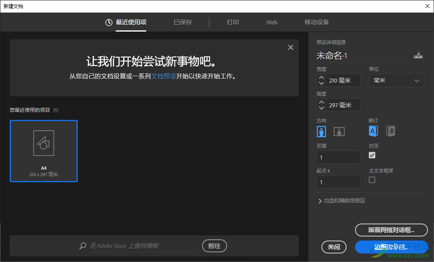
Task: Click the clock icon beside 最近使用项
Action: pos(108,22)
